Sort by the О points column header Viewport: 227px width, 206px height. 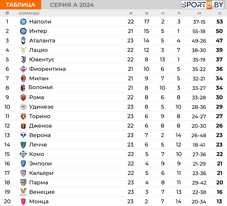point(220,13)
